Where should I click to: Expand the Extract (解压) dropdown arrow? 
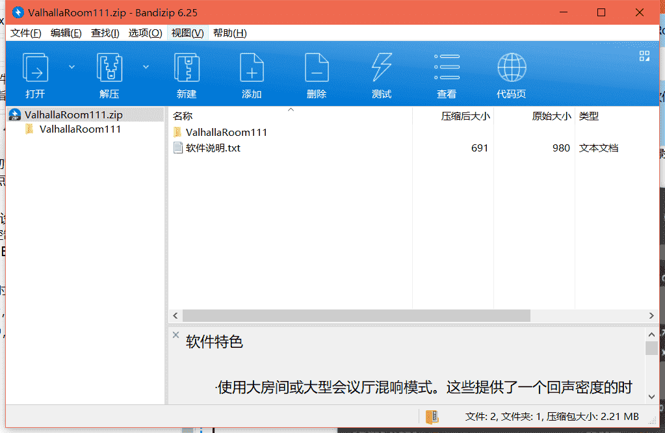[x=146, y=67]
